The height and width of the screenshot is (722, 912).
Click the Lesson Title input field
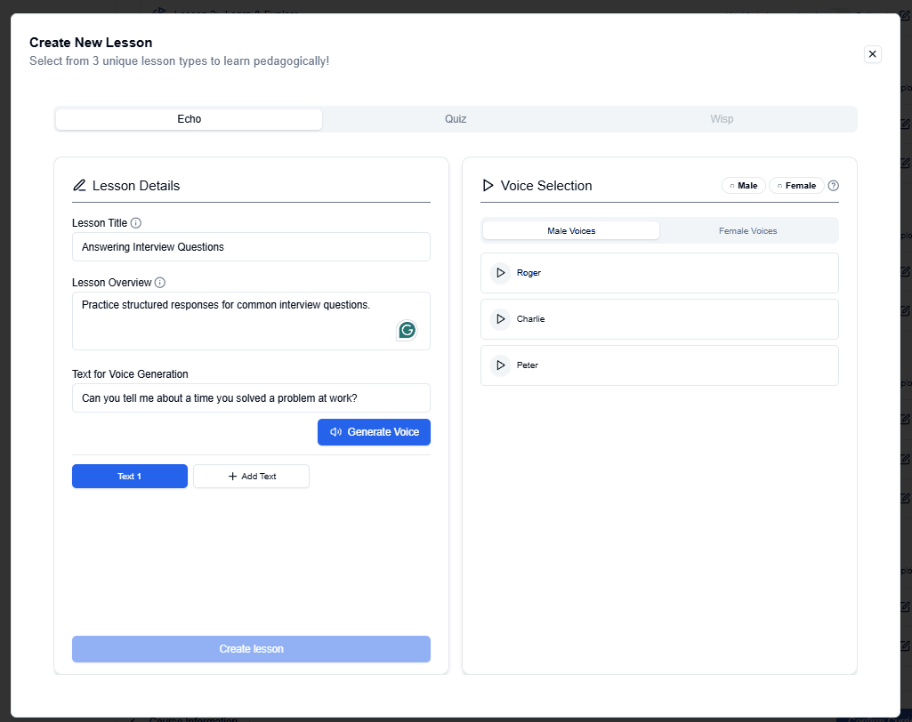click(x=251, y=247)
